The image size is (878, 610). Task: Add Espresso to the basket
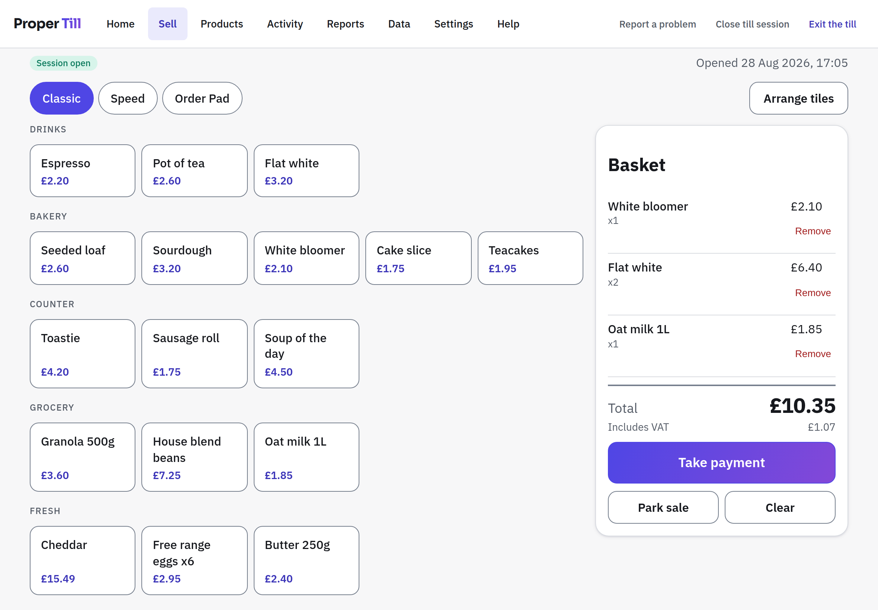point(83,171)
